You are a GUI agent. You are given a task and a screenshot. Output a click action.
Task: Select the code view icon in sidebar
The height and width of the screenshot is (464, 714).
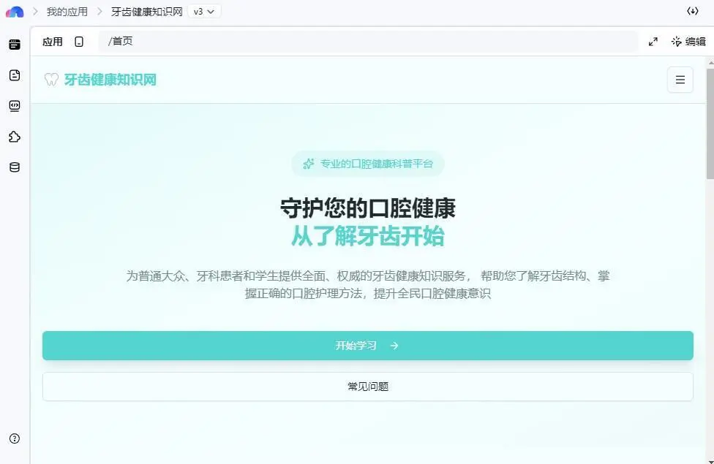click(x=14, y=105)
